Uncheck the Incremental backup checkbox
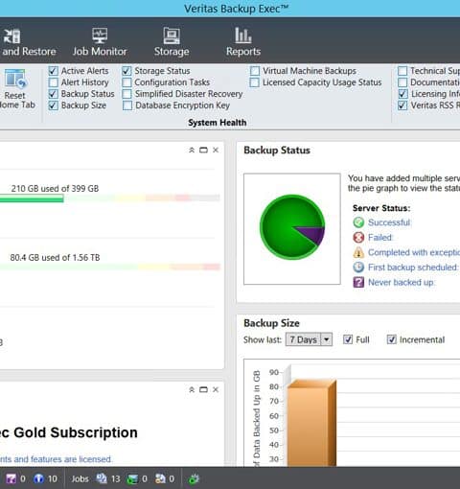Image resolution: width=460 pixels, height=489 pixels. [392, 339]
